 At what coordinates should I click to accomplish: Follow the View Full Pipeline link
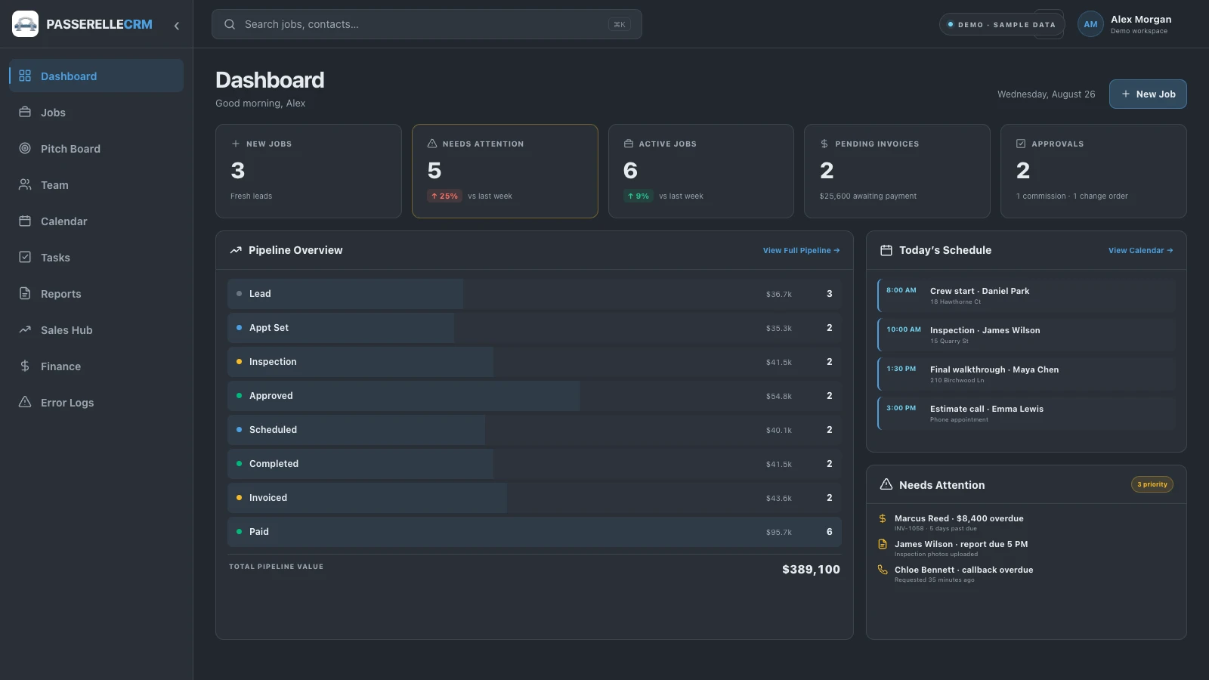(801, 250)
